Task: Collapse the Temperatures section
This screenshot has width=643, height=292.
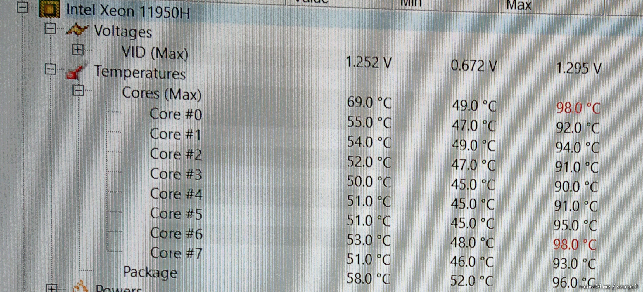Action: tap(50, 69)
